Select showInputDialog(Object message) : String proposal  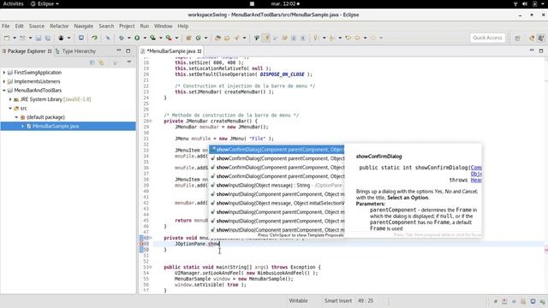click(x=277, y=185)
